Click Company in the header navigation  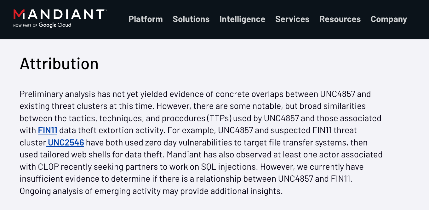(x=389, y=19)
